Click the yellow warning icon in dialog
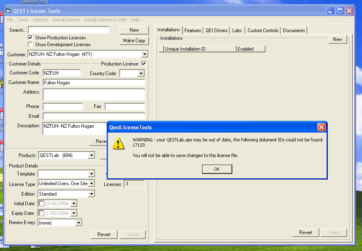The image size is (362, 251). pyautogui.click(x=118, y=143)
